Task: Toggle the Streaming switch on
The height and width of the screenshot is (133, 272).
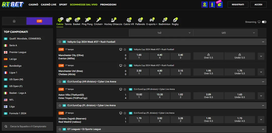Action: click(x=264, y=22)
